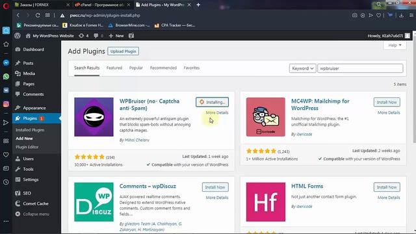This screenshot has width=416, height=234.
Task: Switch to the Popular tab
Action: pos(136,68)
